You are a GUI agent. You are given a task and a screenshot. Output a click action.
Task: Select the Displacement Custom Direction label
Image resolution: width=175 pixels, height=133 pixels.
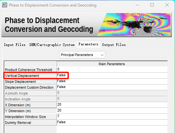[x=30, y=87]
